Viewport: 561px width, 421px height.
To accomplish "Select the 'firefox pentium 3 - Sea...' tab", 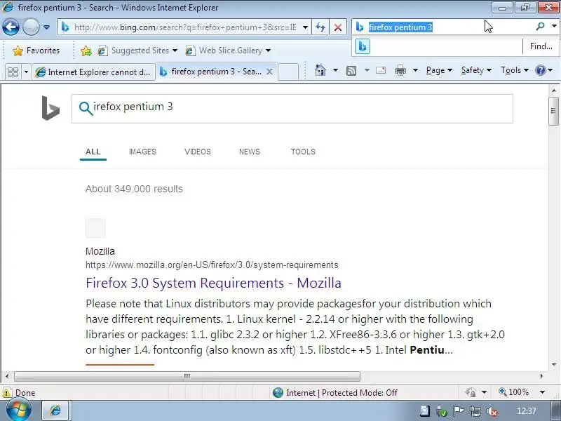I will coord(211,72).
